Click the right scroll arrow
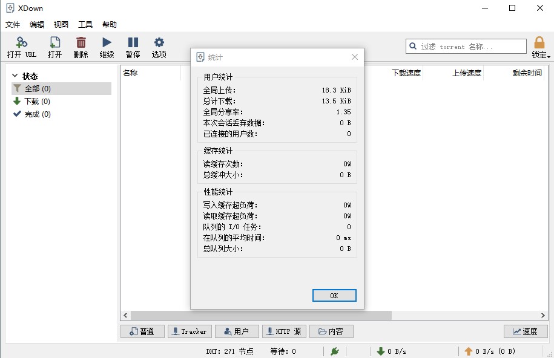Screen dimensions: 554x358 pos(543,315)
